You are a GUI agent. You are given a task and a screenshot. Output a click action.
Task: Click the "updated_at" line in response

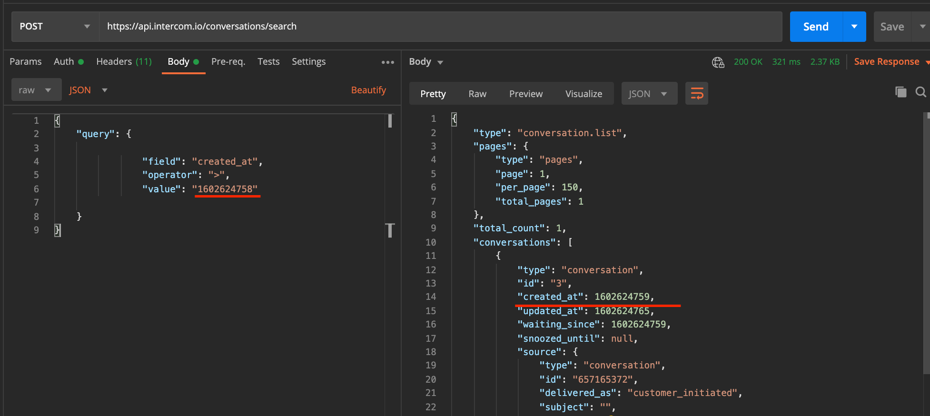[586, 311]
